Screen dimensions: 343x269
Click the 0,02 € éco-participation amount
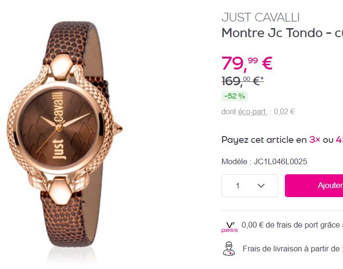[284, 112]
